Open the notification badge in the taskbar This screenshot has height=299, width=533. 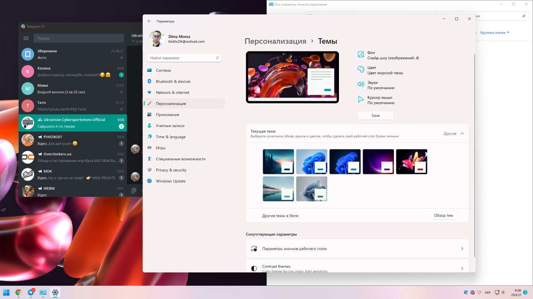click(x=526, y=292)
